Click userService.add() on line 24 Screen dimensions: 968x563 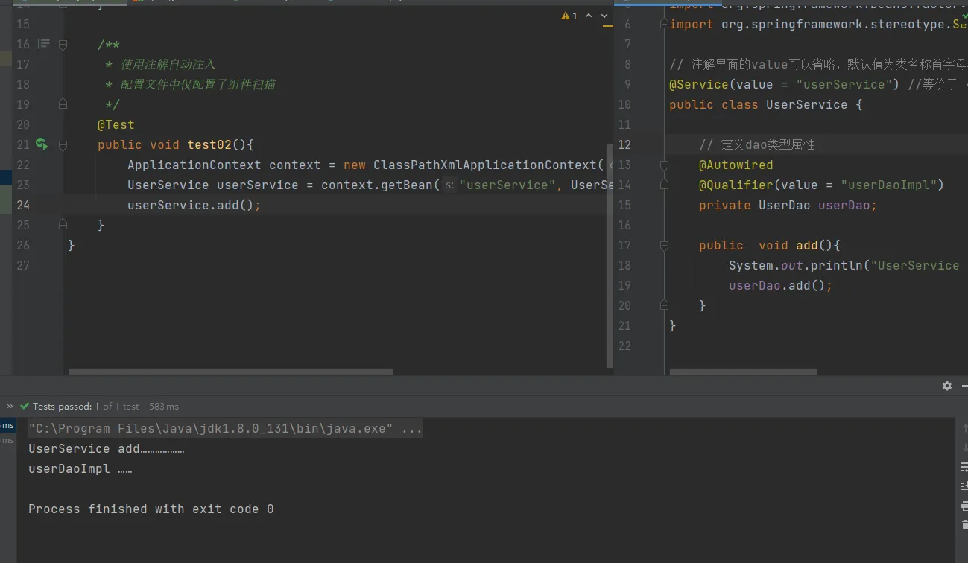click(194, 205)
